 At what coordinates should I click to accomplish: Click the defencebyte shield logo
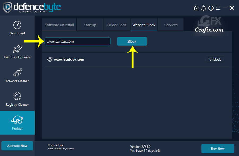point(8,7)
